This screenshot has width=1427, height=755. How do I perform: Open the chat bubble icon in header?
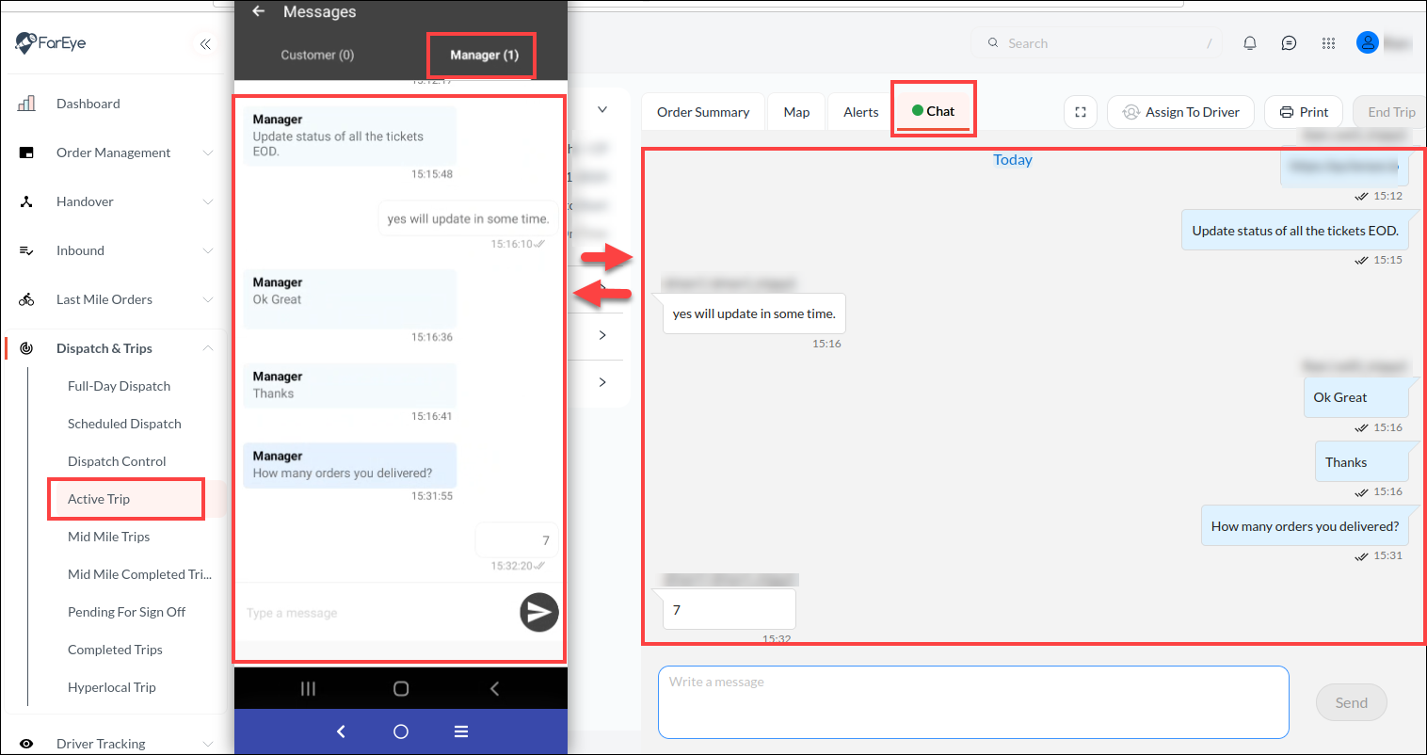pyautogui.click(x=1290, y=43)
